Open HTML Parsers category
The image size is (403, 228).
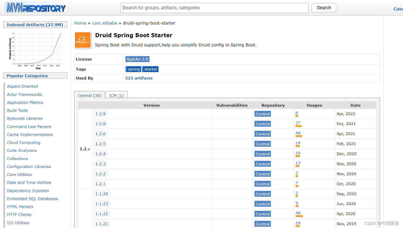click(x=20, y=207)
